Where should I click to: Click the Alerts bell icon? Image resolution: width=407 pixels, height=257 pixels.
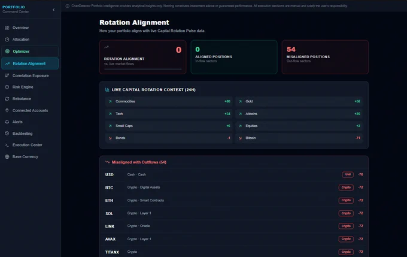pos(7,122)
